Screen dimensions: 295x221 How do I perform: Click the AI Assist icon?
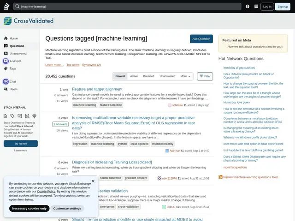6,61
